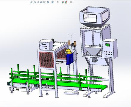Expand the View Settings dropdown arrow
The image size is (131, 107).
click(x=74, y=2)
